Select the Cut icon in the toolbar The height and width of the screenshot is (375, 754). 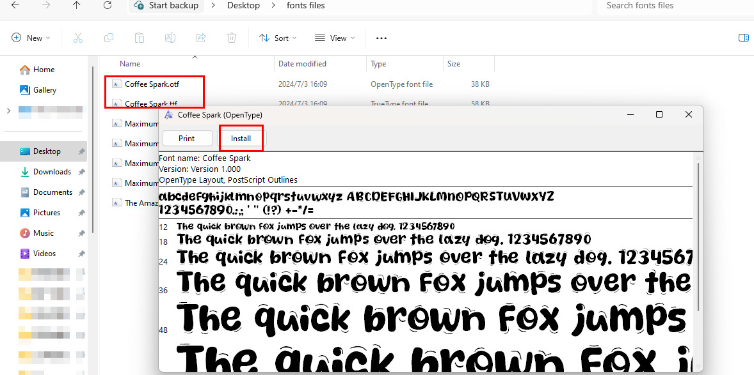(78, 38)
